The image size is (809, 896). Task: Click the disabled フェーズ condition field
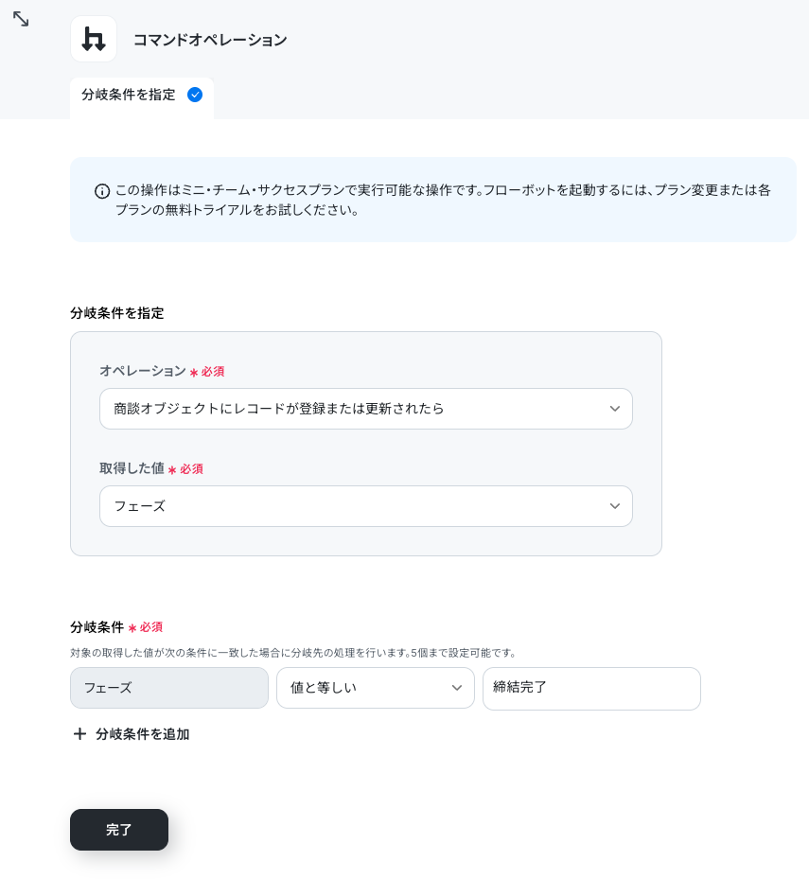pyautogui.click(x=169, y=688)
